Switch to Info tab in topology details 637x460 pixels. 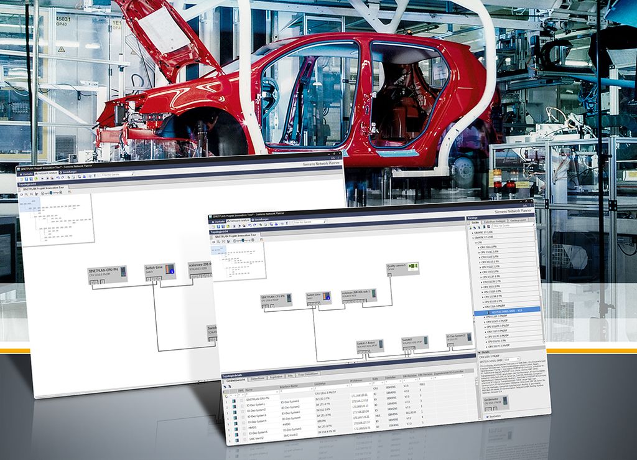pos(291,377)
